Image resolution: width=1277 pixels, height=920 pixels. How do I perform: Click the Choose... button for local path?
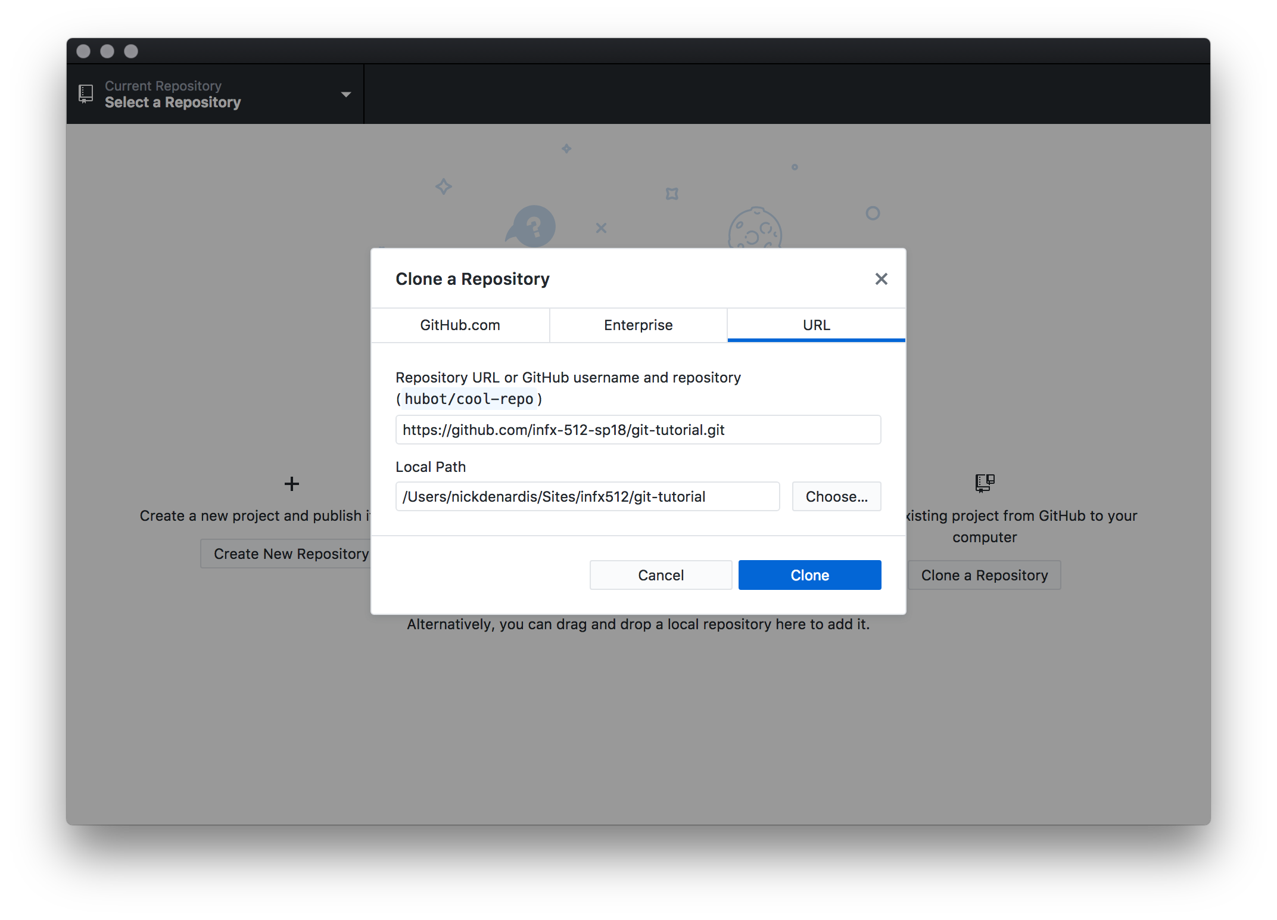pyautogui.click(x=836, y=496)
